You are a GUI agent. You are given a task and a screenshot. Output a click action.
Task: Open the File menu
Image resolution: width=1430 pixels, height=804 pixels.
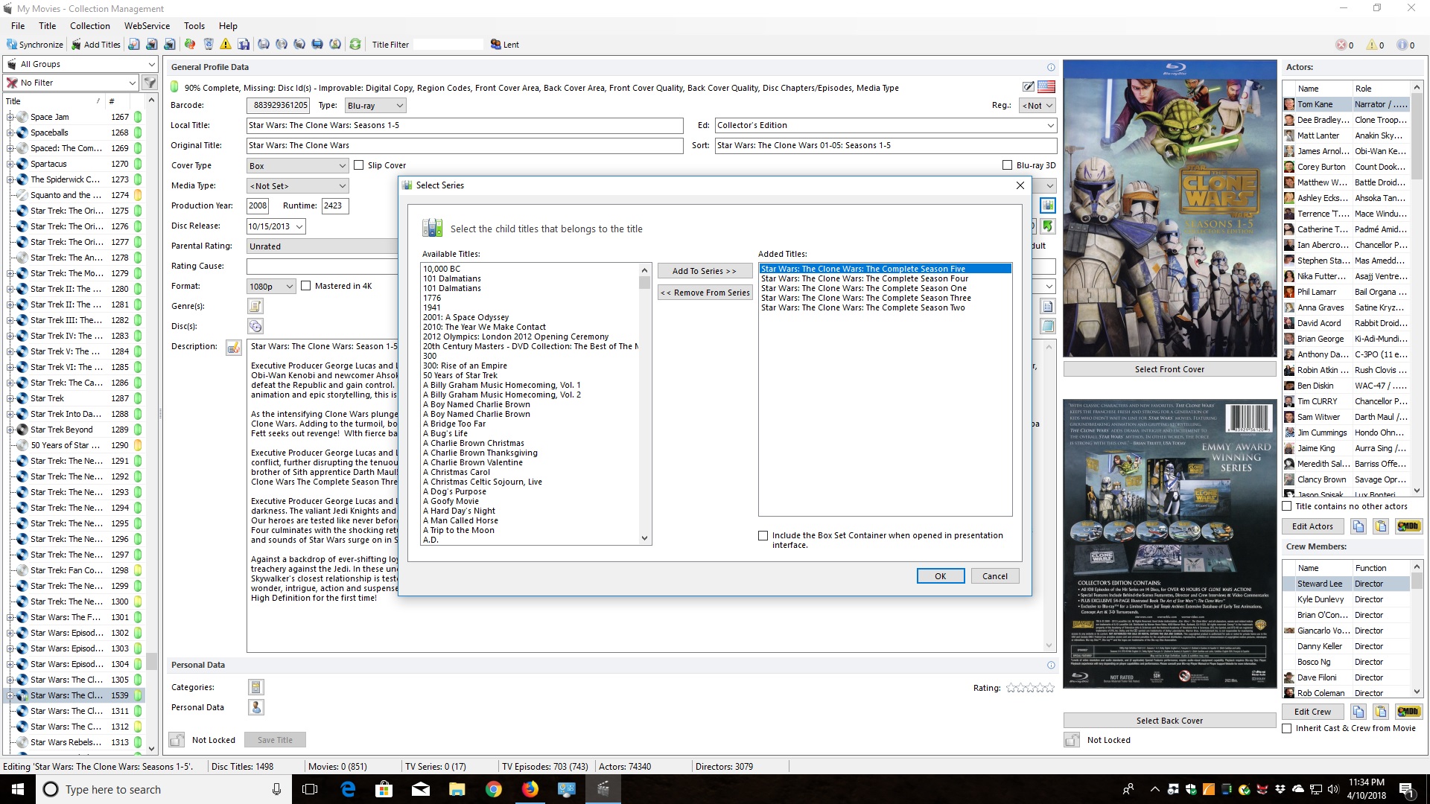click(x=18, y=25)
